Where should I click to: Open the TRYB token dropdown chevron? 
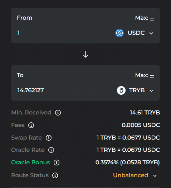[151, 91]
